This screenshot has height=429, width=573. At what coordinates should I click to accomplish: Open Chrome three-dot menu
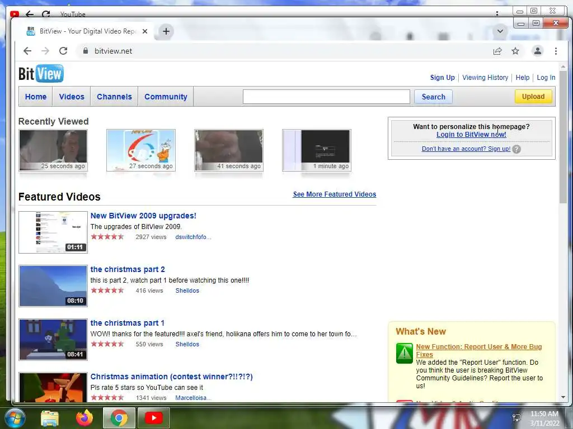click(x=556, y=51)
